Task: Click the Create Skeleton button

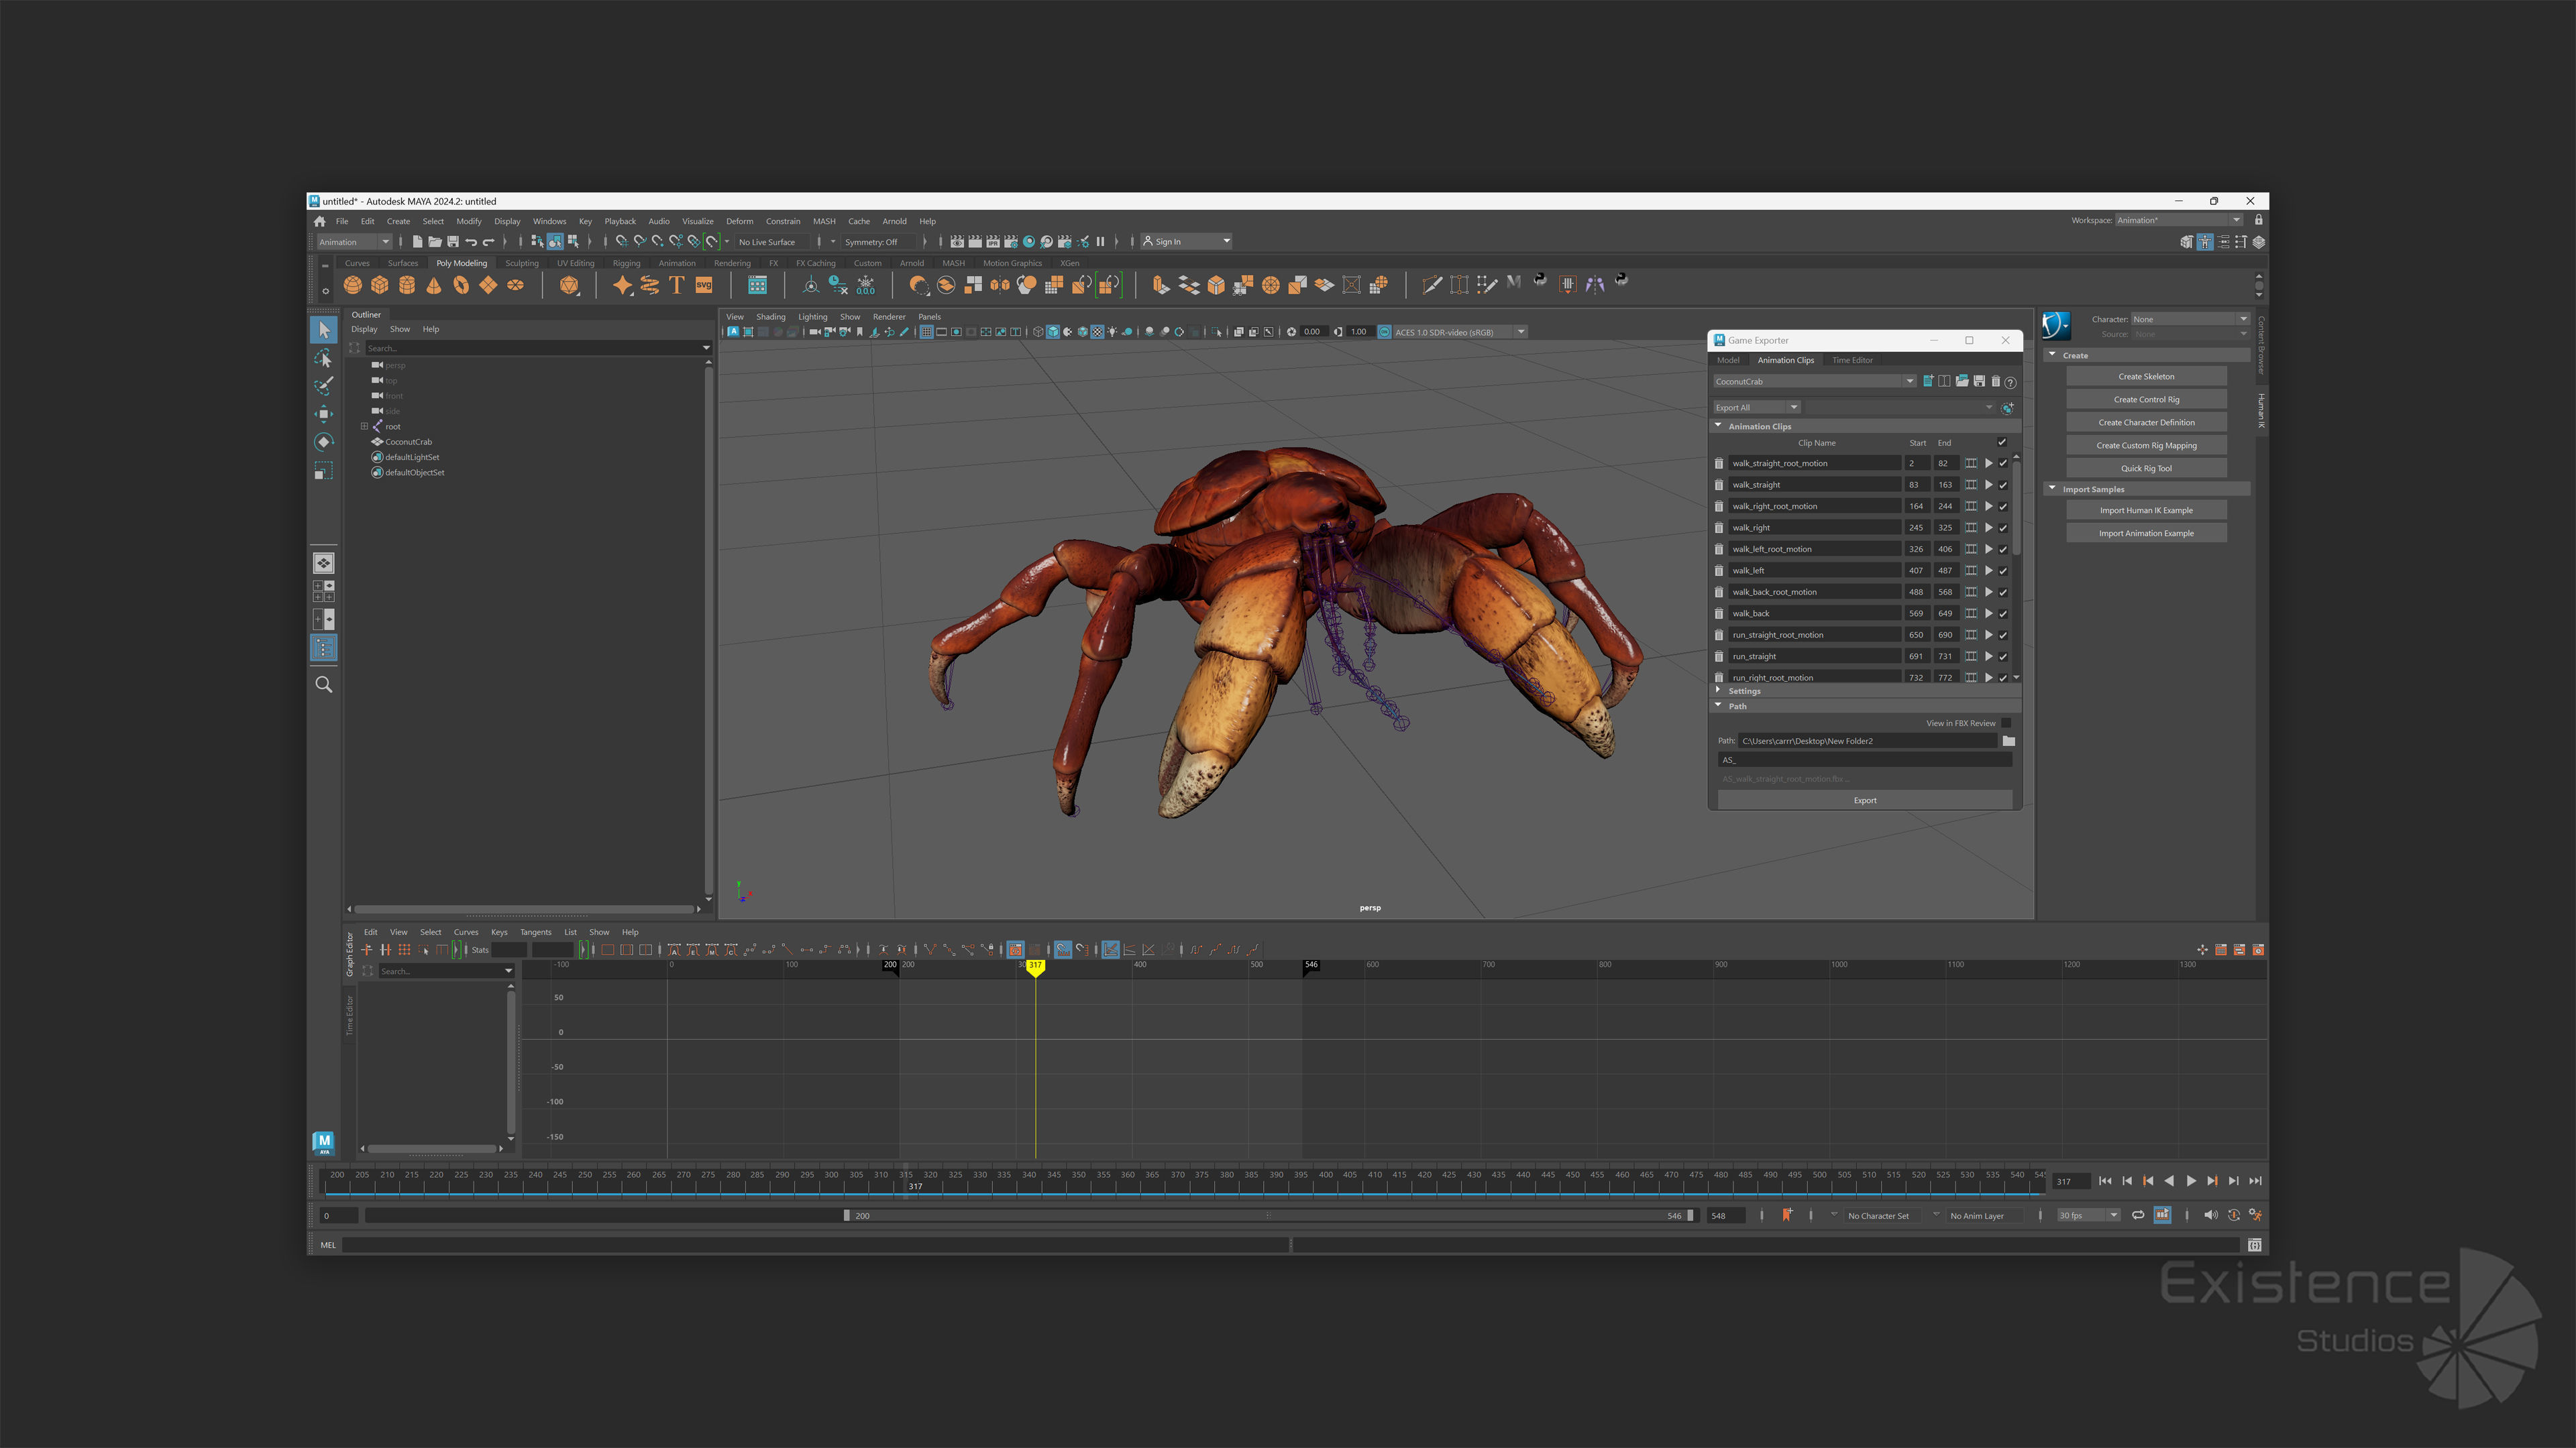Action: point(2146,377)
